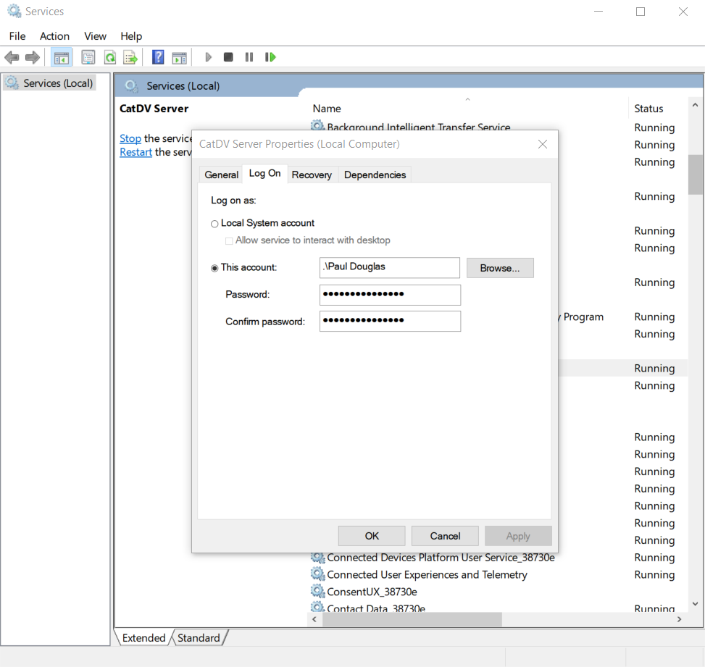The image size is (705, 667).
Task: Click the Export List toolbar icon
Action: coord(131,57)
